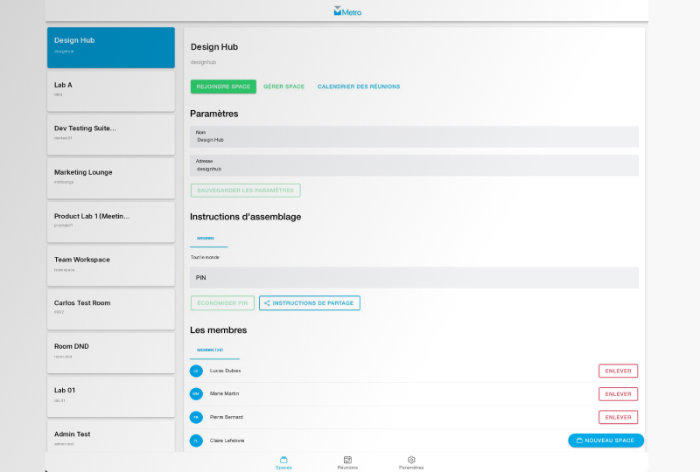
Task: Switch to the Membre instructions tab
Action: click(206, 238)
